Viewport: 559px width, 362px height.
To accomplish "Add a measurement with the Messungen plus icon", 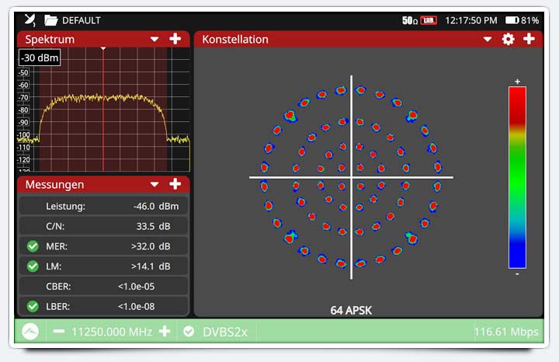I will coord(175,184).
